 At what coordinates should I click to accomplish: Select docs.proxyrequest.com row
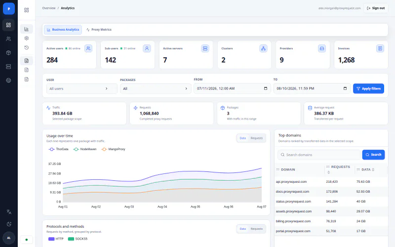(x=331, y=192)
